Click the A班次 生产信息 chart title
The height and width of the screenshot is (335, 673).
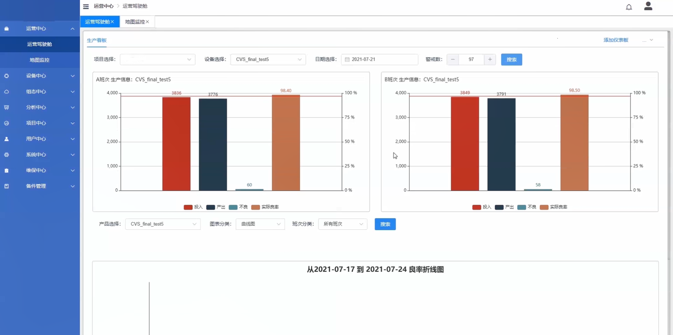(x=133, y=80)
